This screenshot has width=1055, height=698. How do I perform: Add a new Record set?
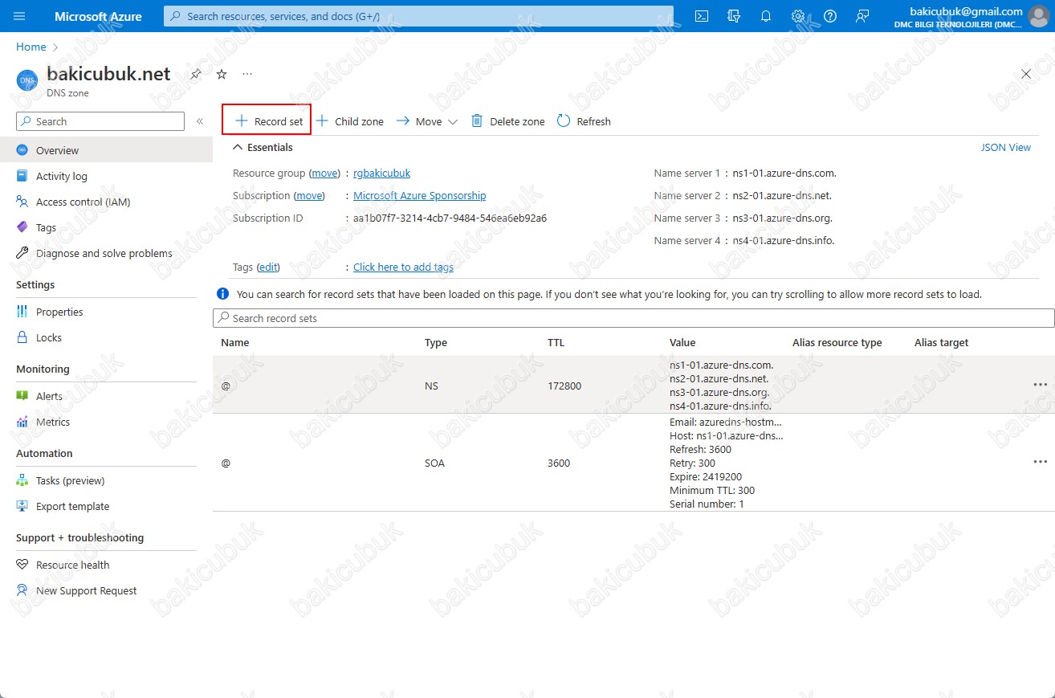267,121
